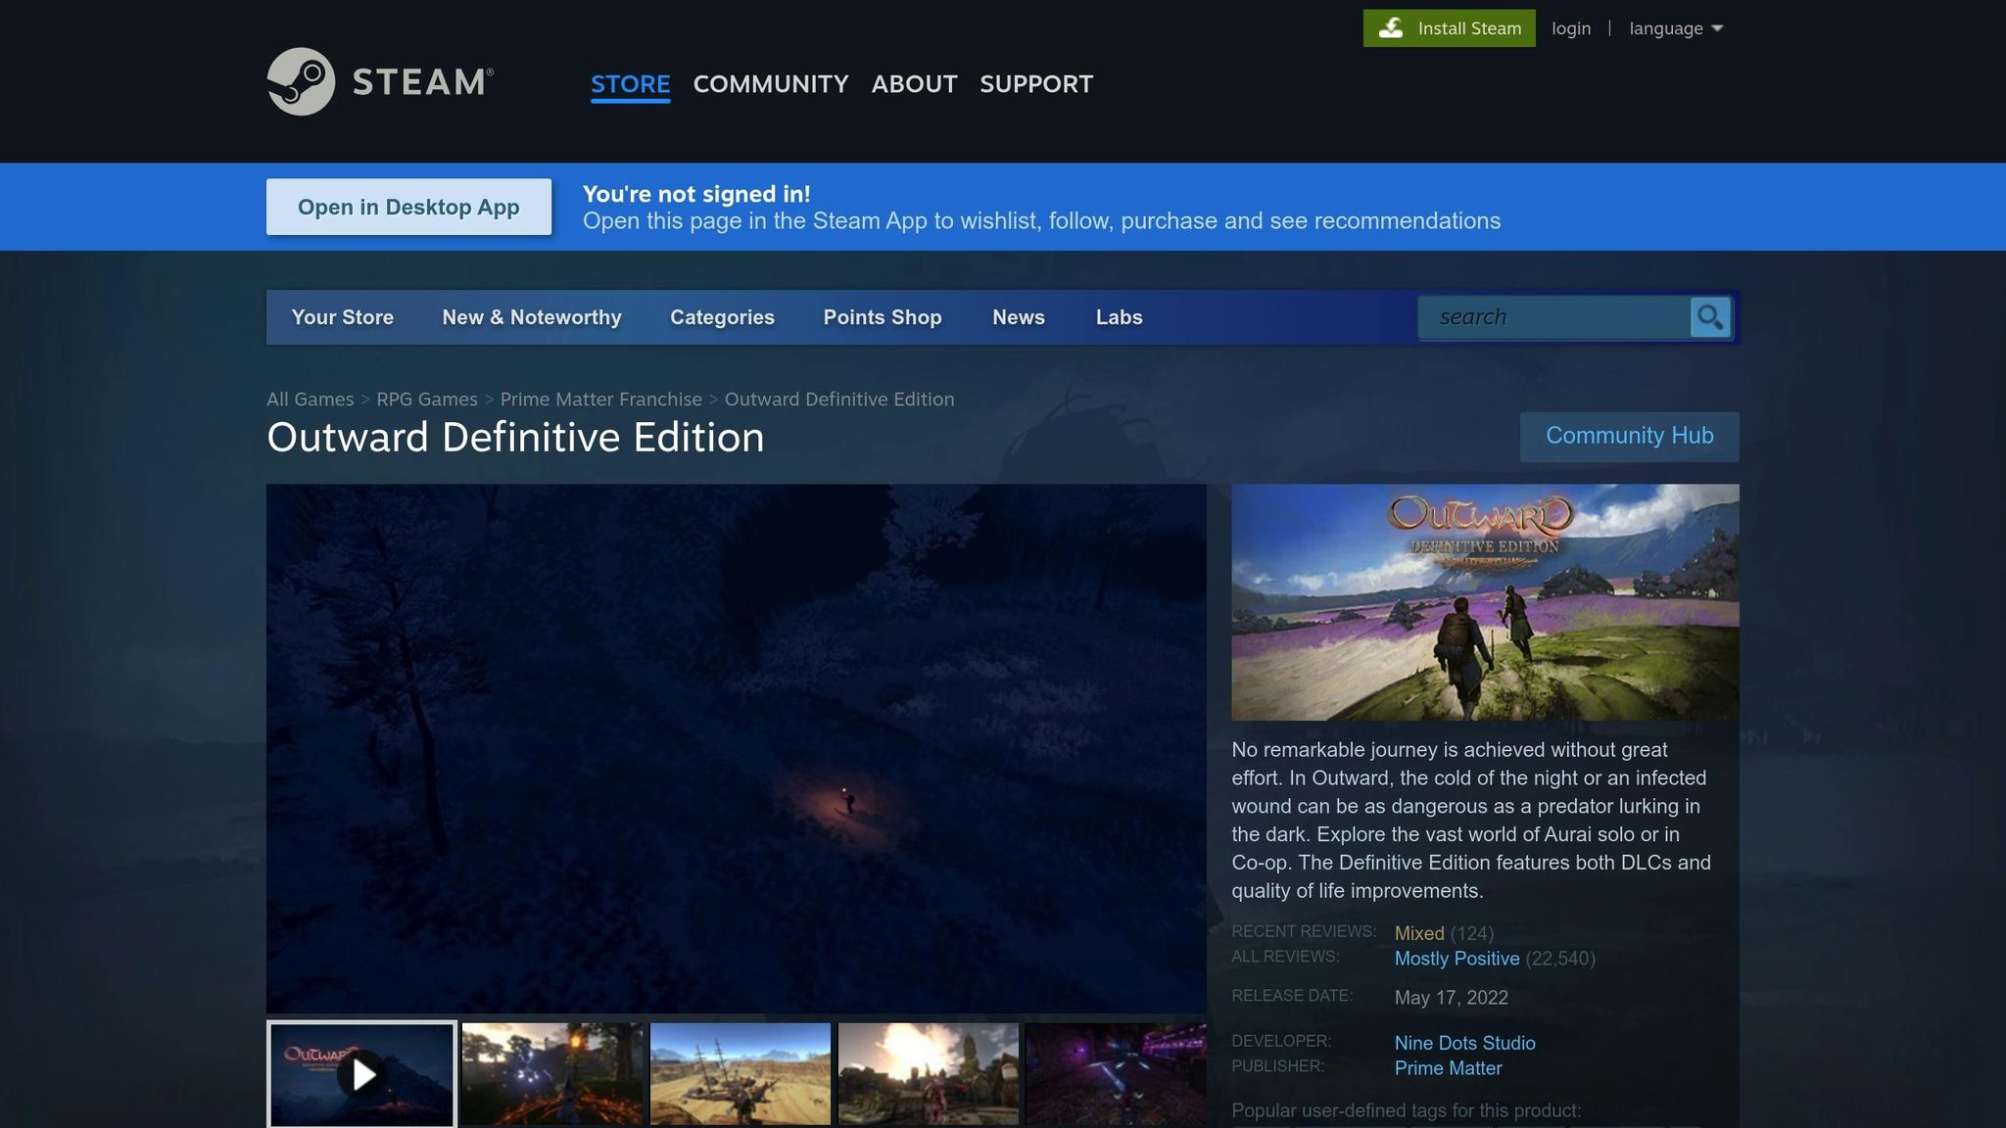Expand the New & Noteworthy menu

532,317
